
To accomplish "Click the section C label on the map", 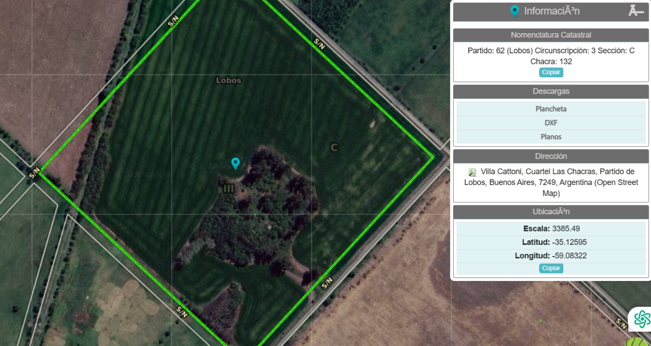I will 334,148.
